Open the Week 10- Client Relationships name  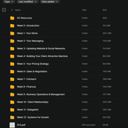click(x=33, y=102)
